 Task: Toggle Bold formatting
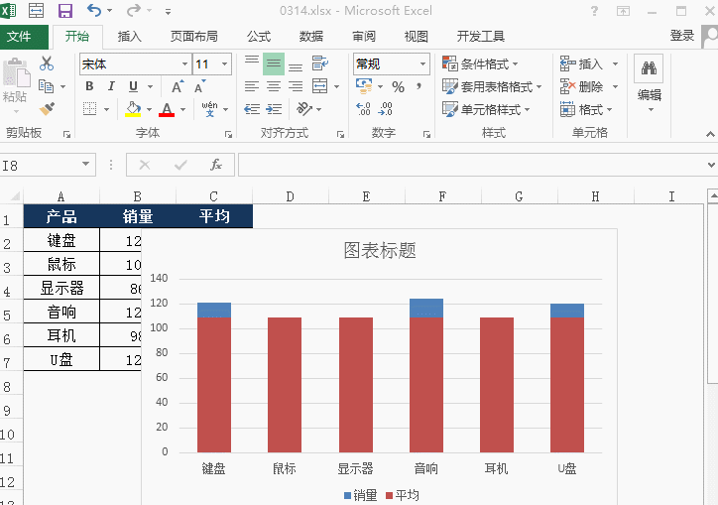pyautogui.click(x=89, y=86)
